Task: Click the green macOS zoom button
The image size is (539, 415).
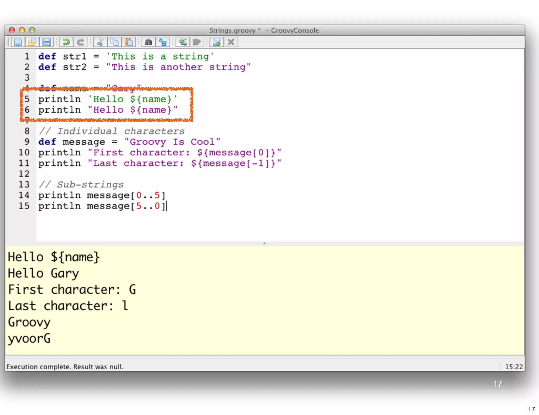Action: coord(32,30)
